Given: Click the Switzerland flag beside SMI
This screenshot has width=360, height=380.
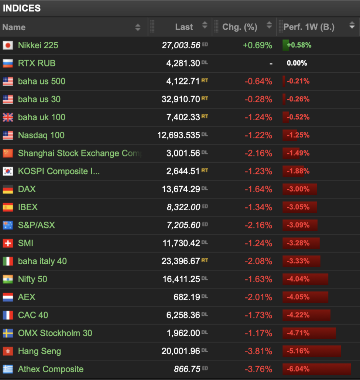Looking at the screenshot, I should pos(8,243).
